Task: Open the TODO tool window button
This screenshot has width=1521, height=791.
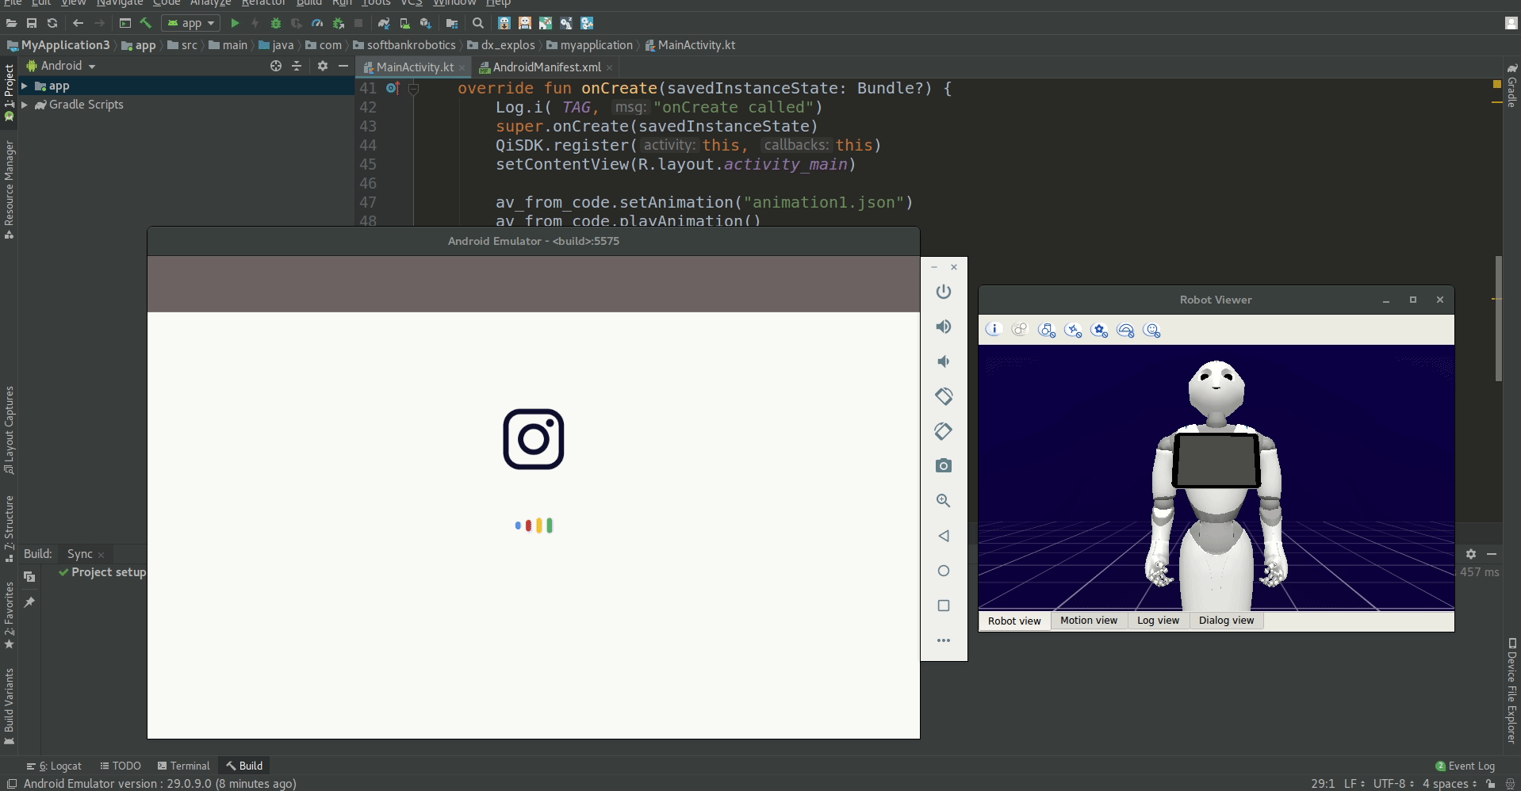Action: [121, 766]
